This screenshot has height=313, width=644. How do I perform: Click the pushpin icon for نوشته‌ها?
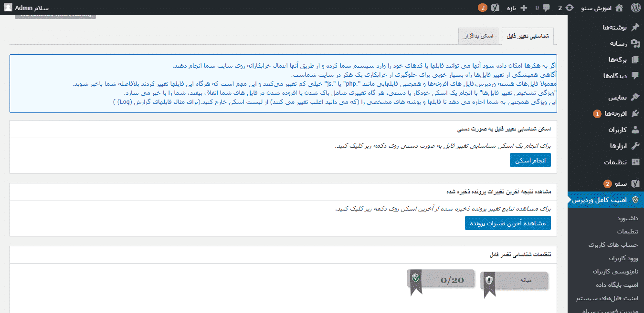coord(635,28)
